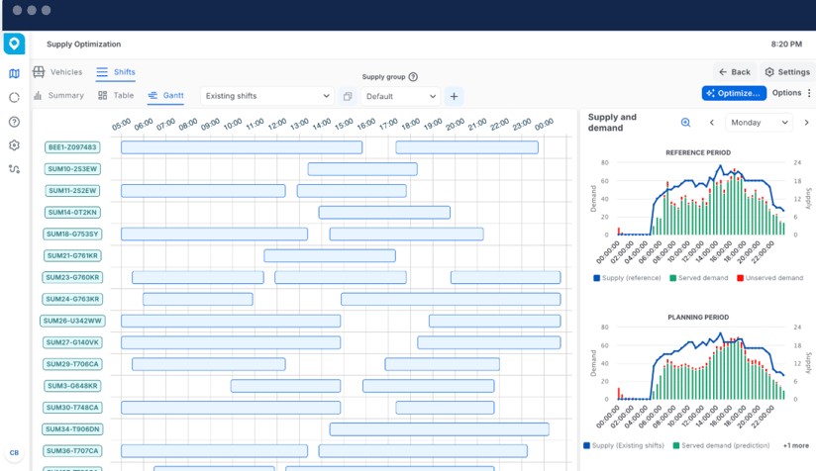Toggle Unserved demand legend entry
816x471 pixels.
770,278
